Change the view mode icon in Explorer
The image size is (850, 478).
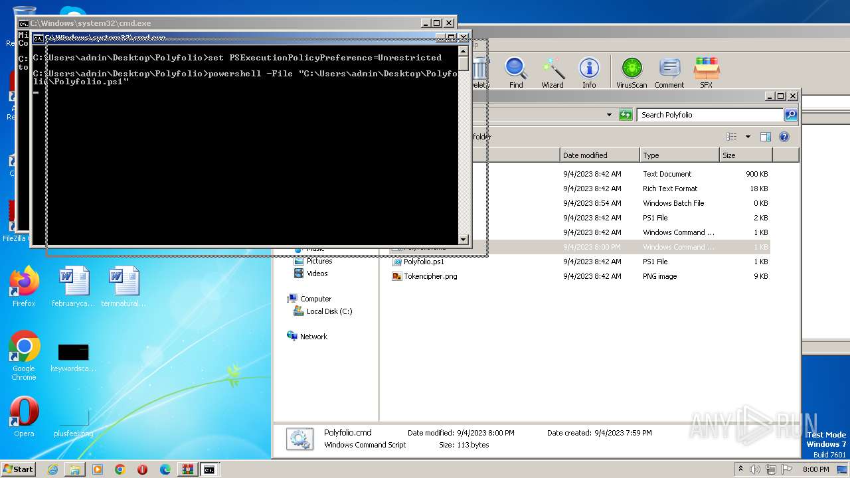pos(732,137)
